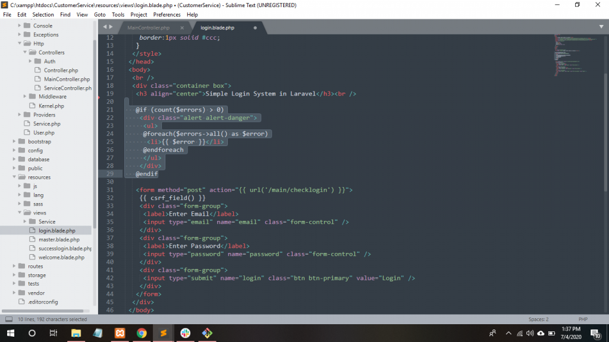Click the PHP syntax selector in status bar
Image resolution: width=609 pixels, height=342 pixels.
click(583, 319)
